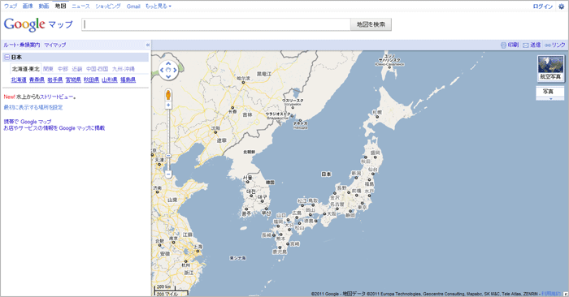Click the Pegman Street View icon

[168, 94]
